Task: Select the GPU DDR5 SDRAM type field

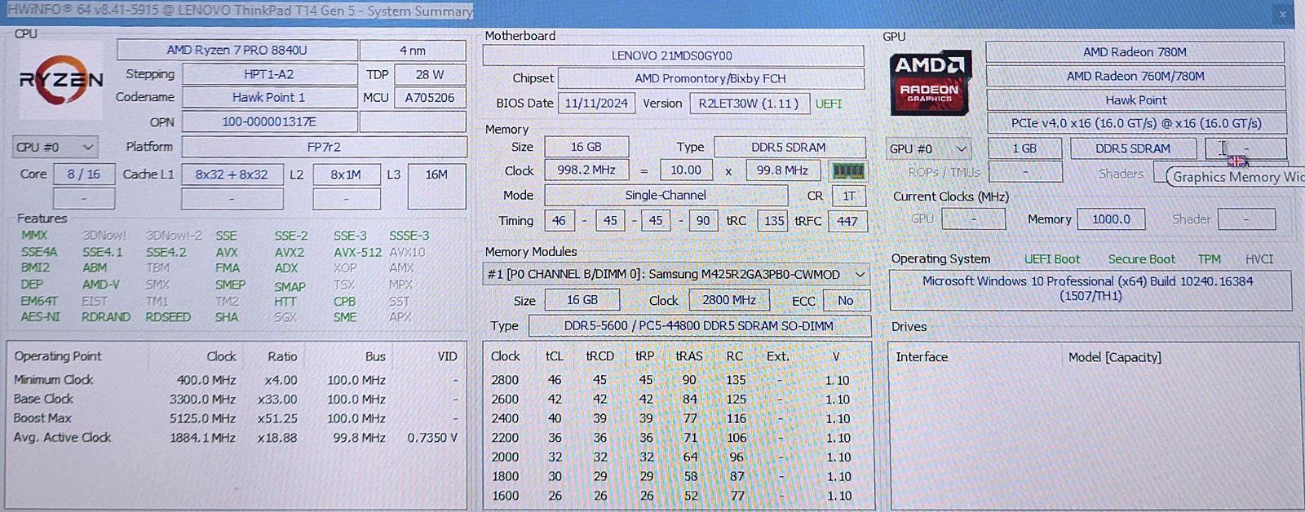Action: (x=1133, y=148)
